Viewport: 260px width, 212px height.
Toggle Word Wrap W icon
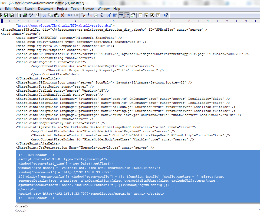(x=115, y=15)
